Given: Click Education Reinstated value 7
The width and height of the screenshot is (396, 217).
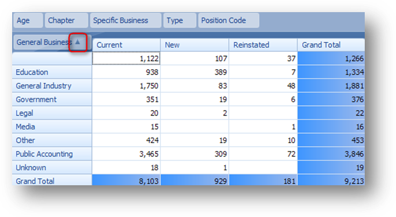Looking at the screenshot, I should coord(263,72).
